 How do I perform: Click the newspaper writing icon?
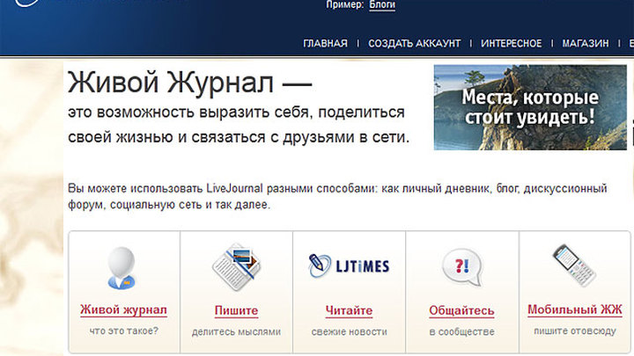(237, 266)
